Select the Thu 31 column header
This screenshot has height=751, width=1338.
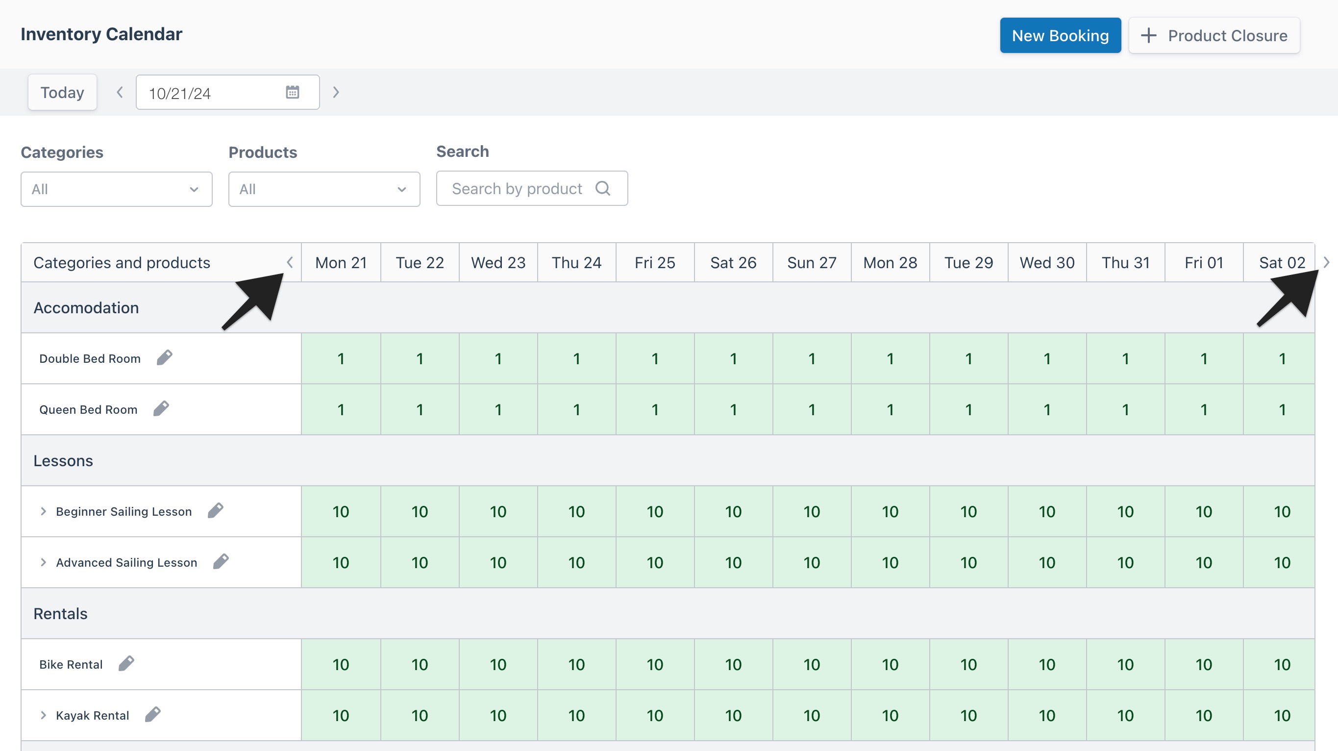click(x=1126, y=262)
